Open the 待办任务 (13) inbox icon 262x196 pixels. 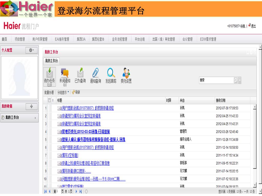pos(49,77)
